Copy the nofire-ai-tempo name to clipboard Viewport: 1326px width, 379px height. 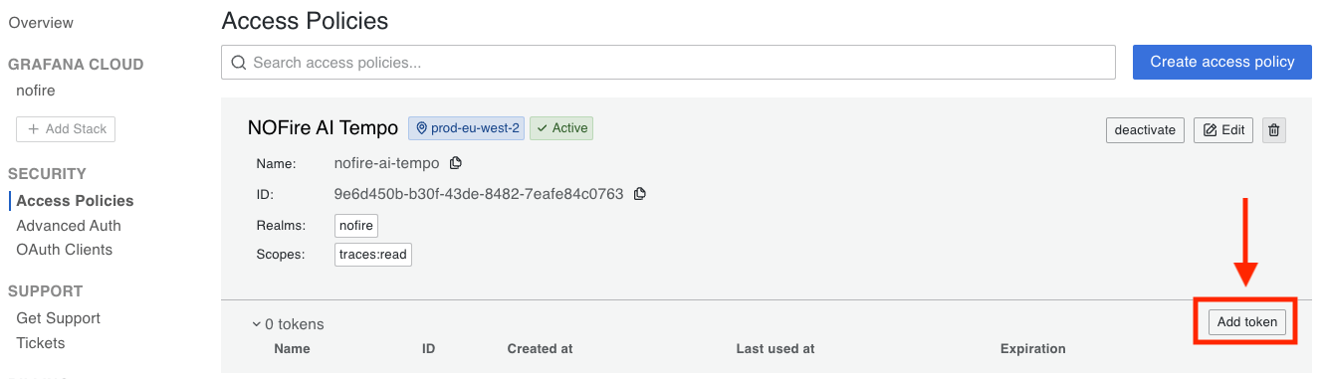456,163
